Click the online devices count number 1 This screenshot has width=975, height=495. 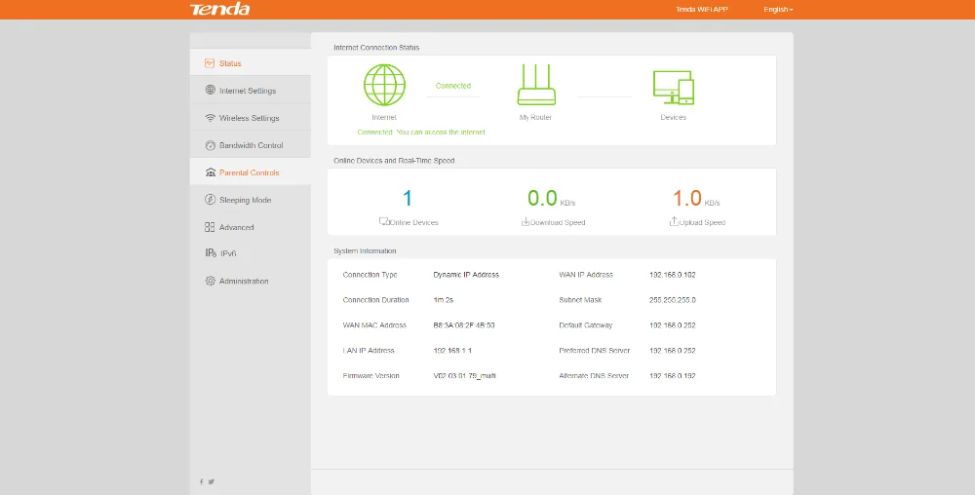[x=408, y=199]
